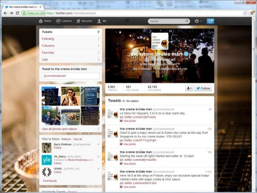This screenshot has height=193, width=257.
Task: Open the Following sidebar item
Action: pyautogui.click(x=70, y=39)
